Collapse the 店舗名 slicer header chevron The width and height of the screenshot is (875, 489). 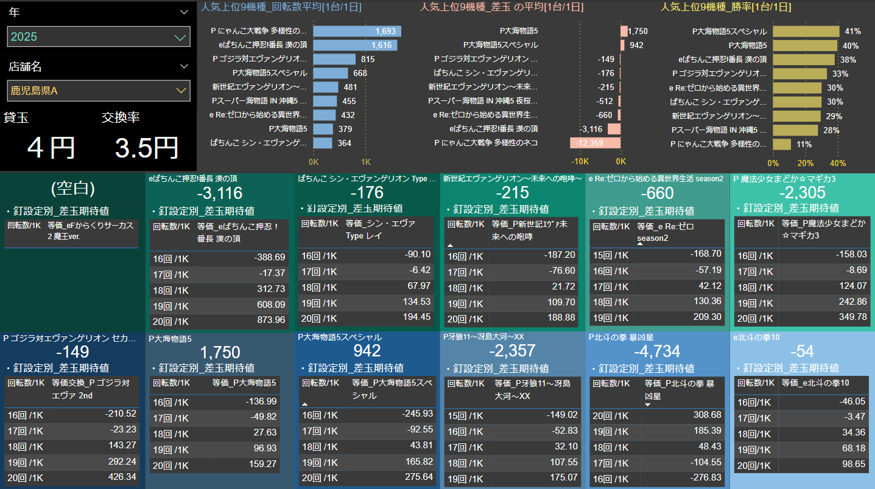(x=184, y=66)
